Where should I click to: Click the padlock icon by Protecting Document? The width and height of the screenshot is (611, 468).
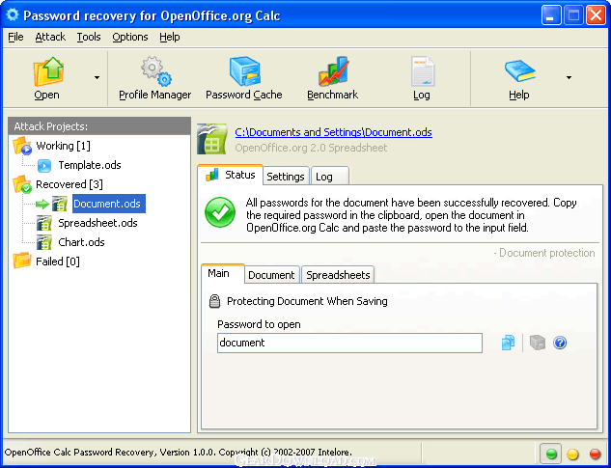click(x=214, y=301)
